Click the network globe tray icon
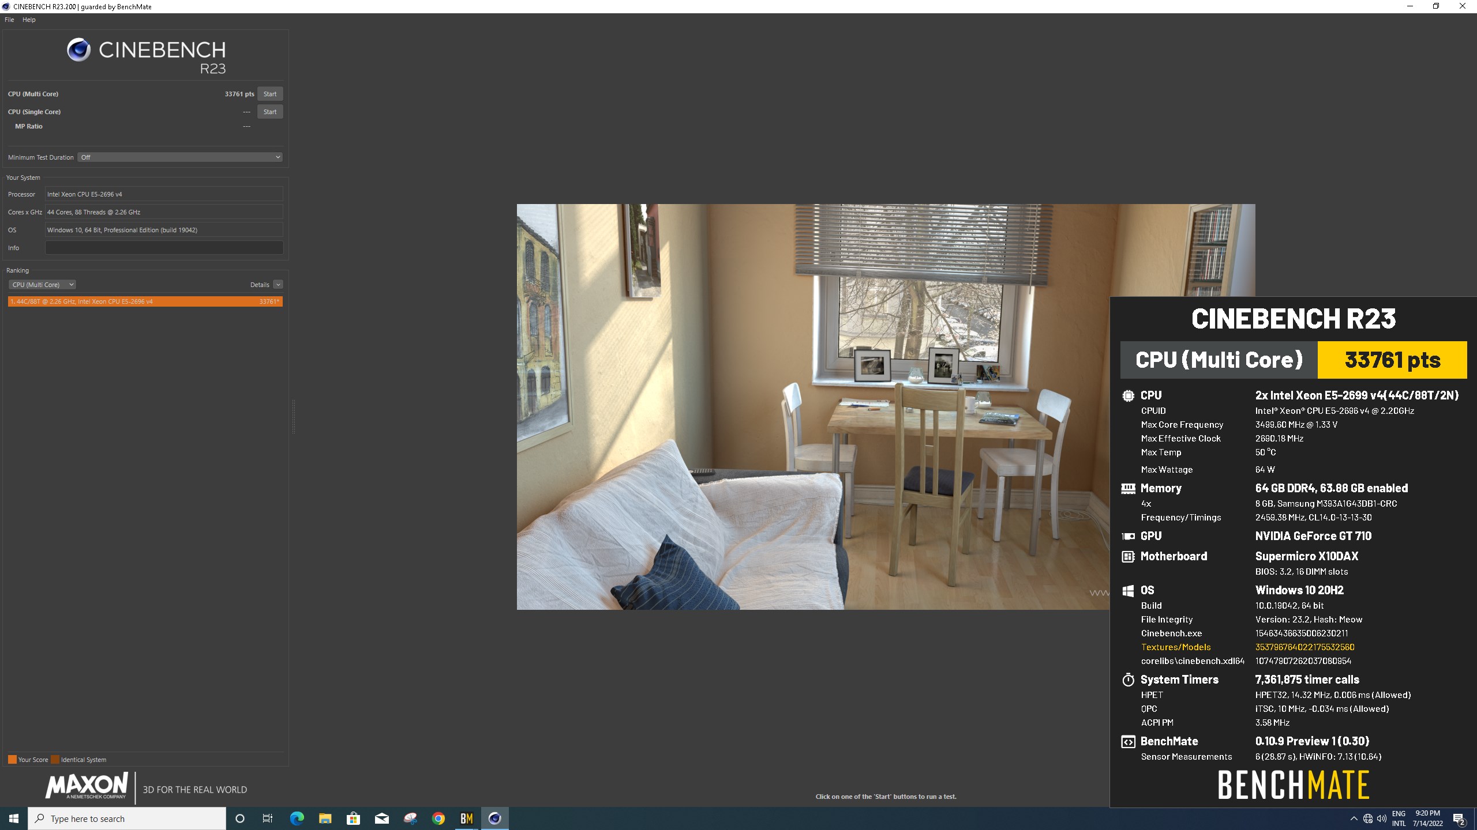Viewport: 1477px width, 830px height. click(x=1368, y=818)
